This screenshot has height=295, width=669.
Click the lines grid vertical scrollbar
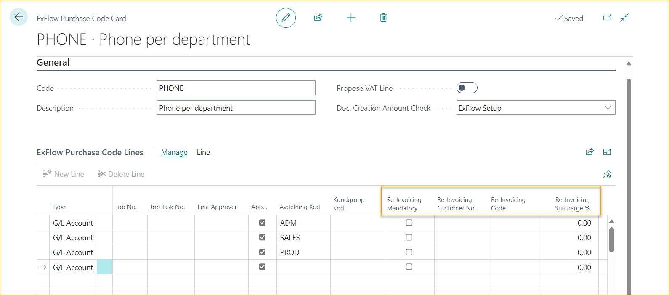click(x=611, y=240)
